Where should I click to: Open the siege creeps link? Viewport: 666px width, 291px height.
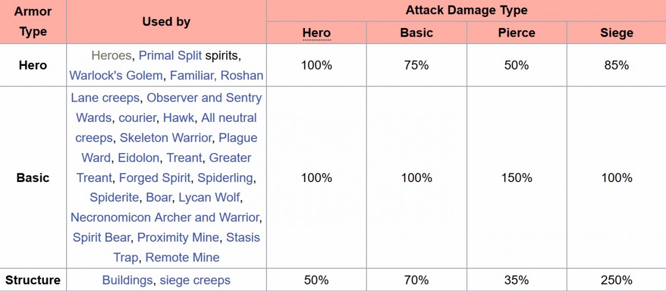tap(195, 280)
